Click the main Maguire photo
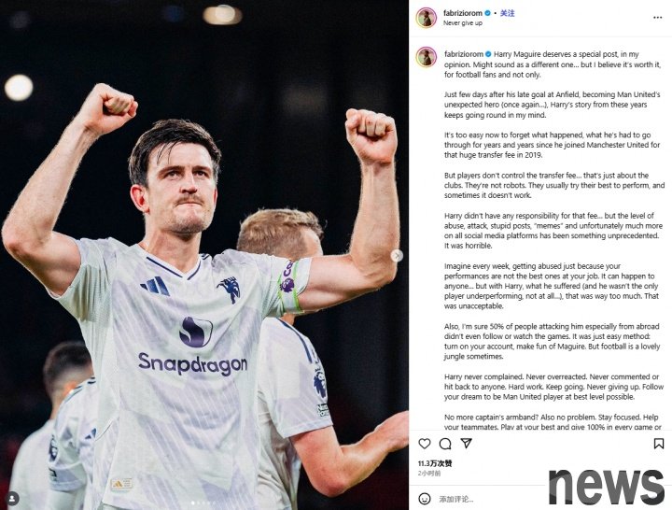 204,255
